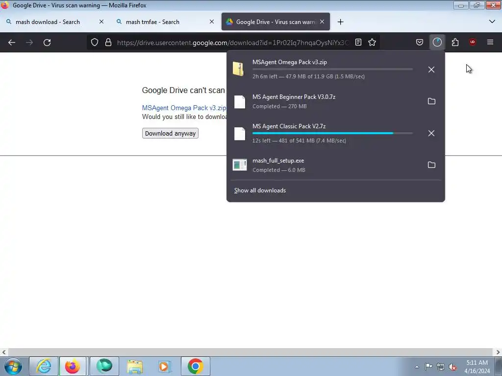Click the horizontal page scrollbar
The width and height of the screenshot is (502, 376).
[x=251, y=352]
